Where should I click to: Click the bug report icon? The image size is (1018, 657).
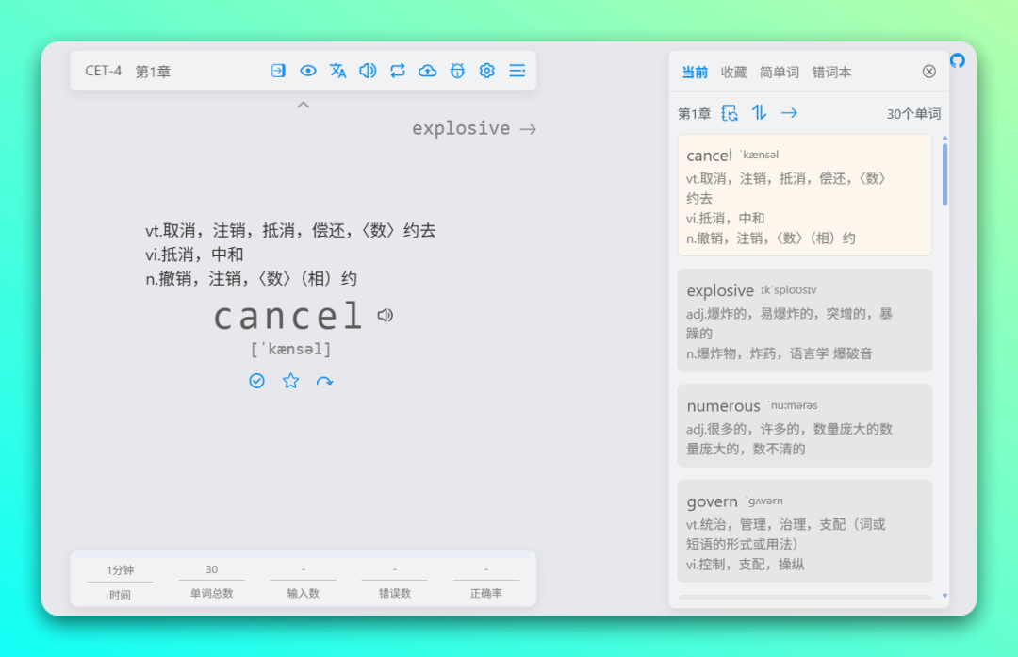tap(457, 71)
